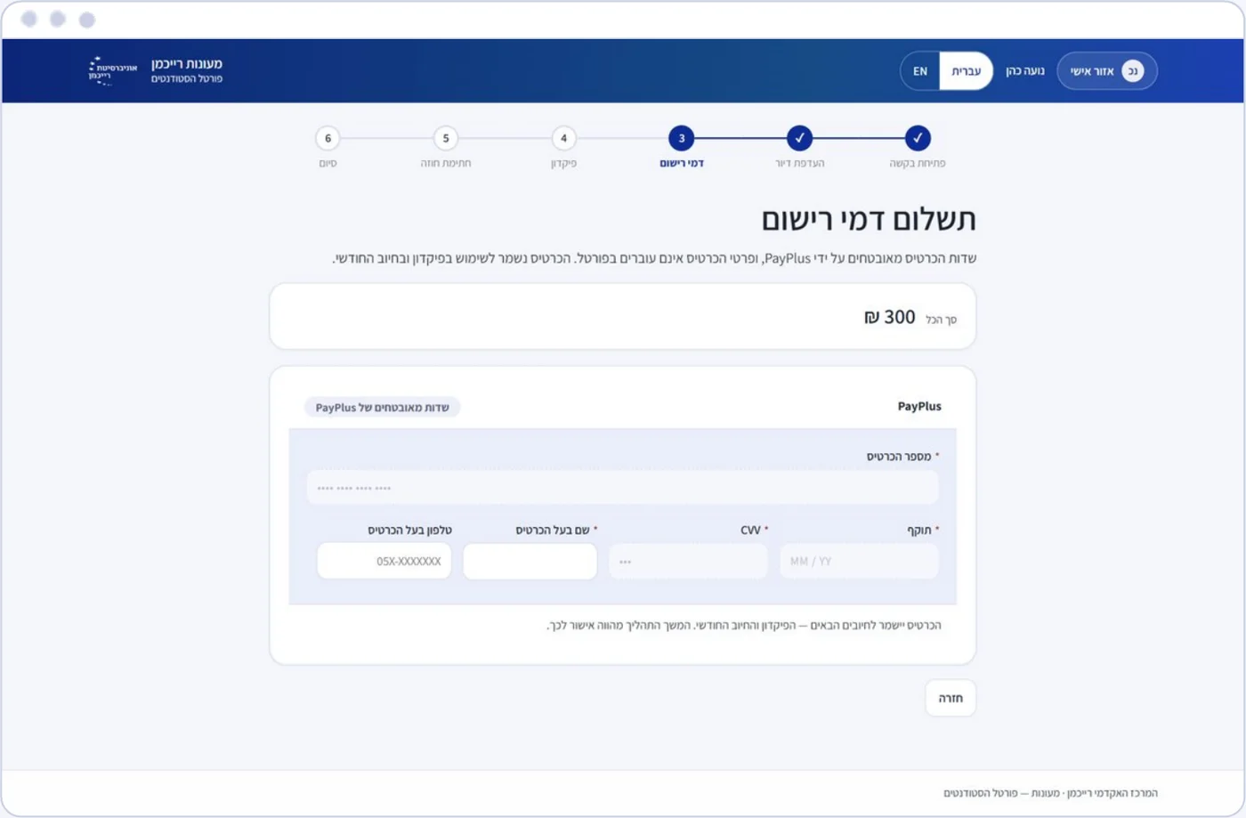Click the סך הכל label
The height and width of the screenshot is (818, 1246).
click(x=941, y=320)
